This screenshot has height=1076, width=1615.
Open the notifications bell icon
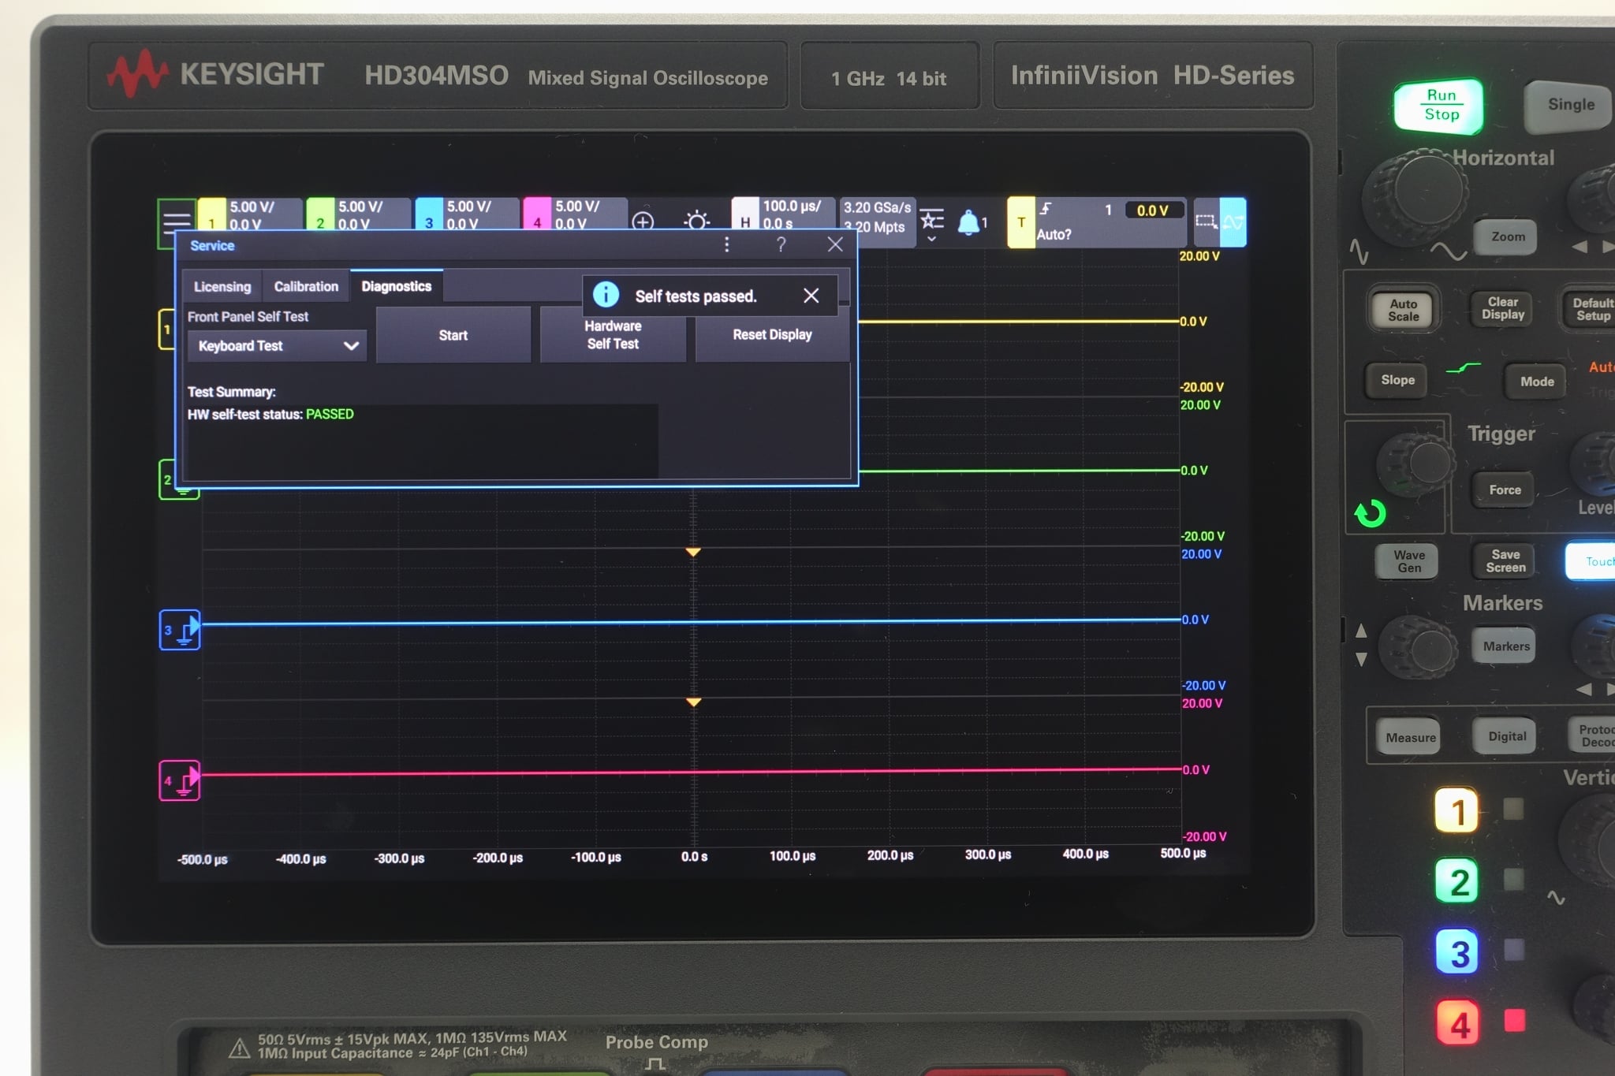[x=968, y=222]
